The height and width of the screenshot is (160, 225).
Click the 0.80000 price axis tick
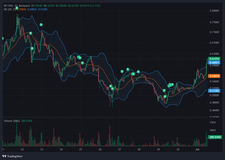click(214, 11)
